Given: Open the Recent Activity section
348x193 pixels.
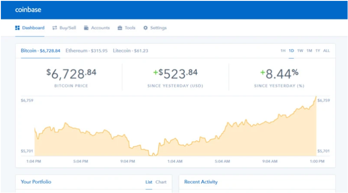Looking at the screenshot, I should click(201, 182).
